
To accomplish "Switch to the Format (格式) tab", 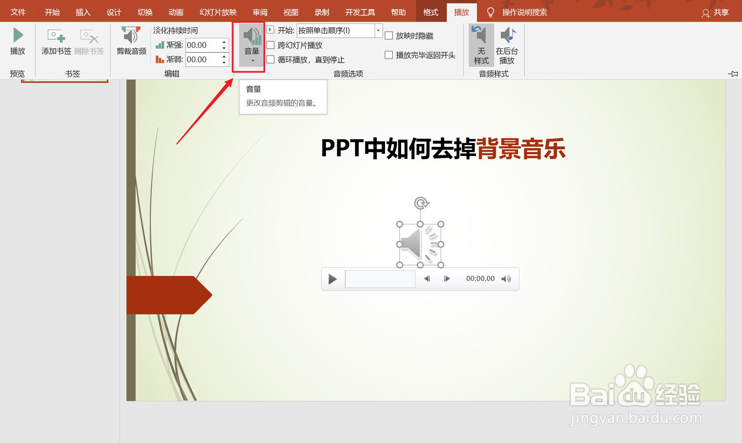I will click(431, 12).
